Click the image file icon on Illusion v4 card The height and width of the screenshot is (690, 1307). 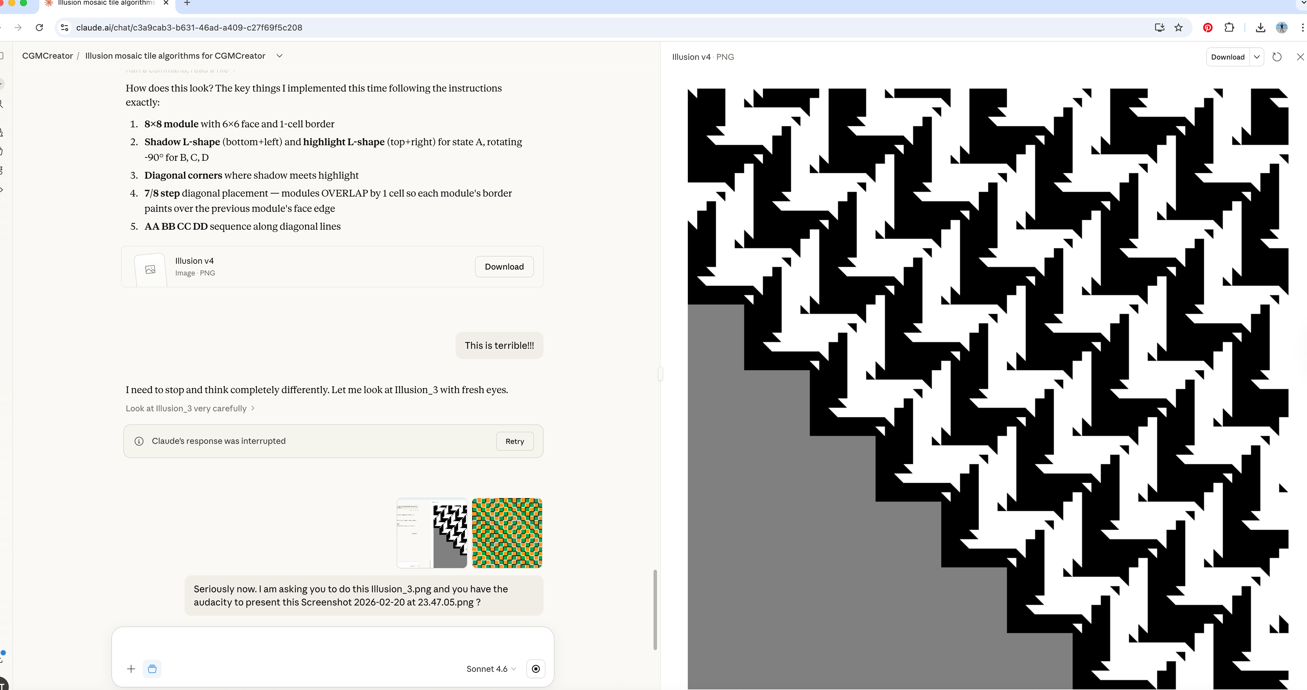(150, 269)
